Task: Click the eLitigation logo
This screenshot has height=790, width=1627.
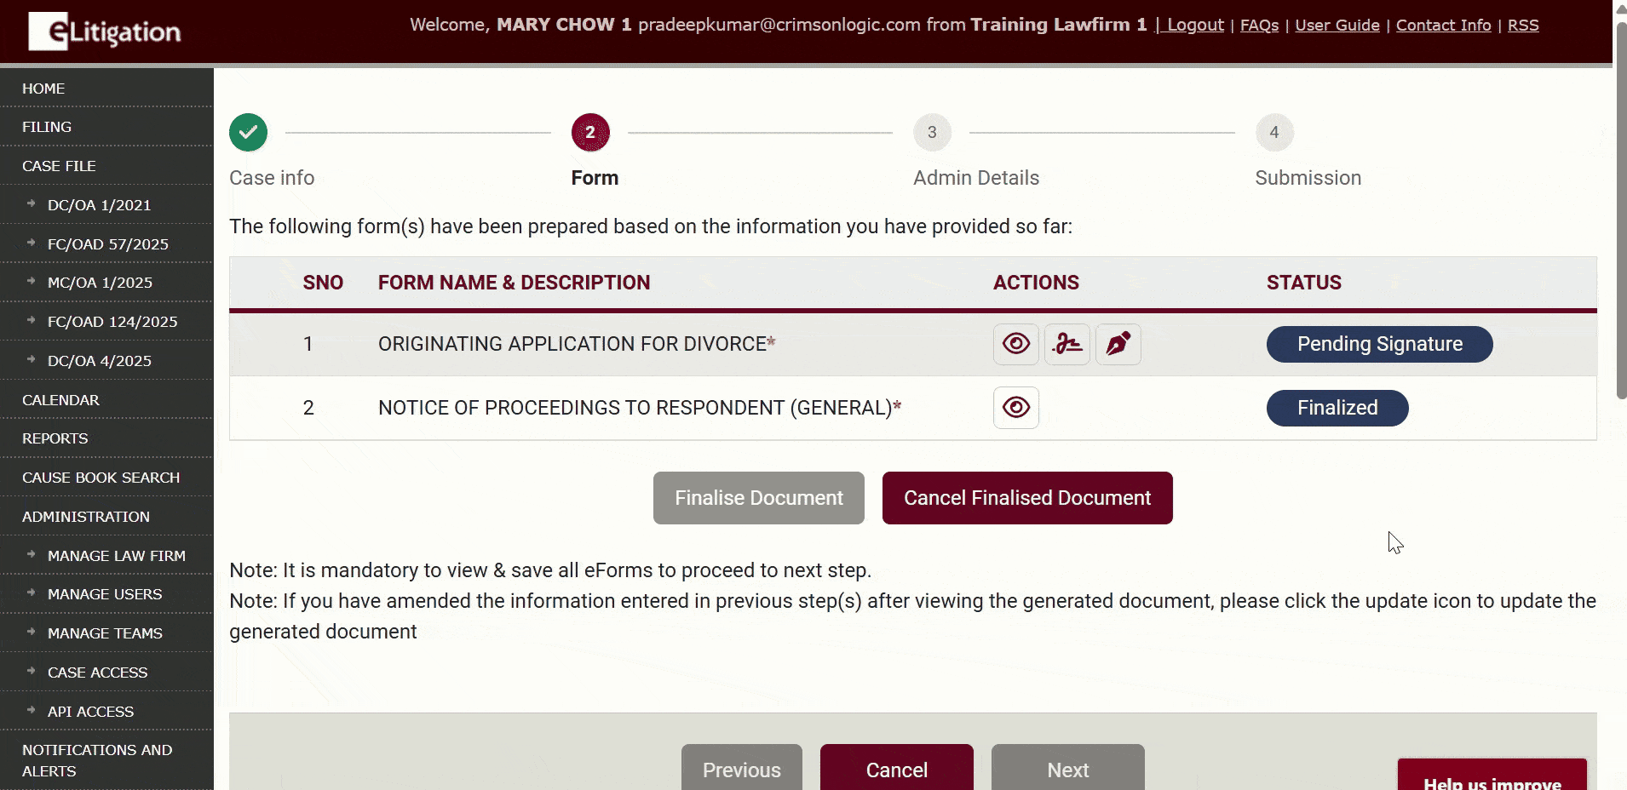Action: tap(105, 31)
